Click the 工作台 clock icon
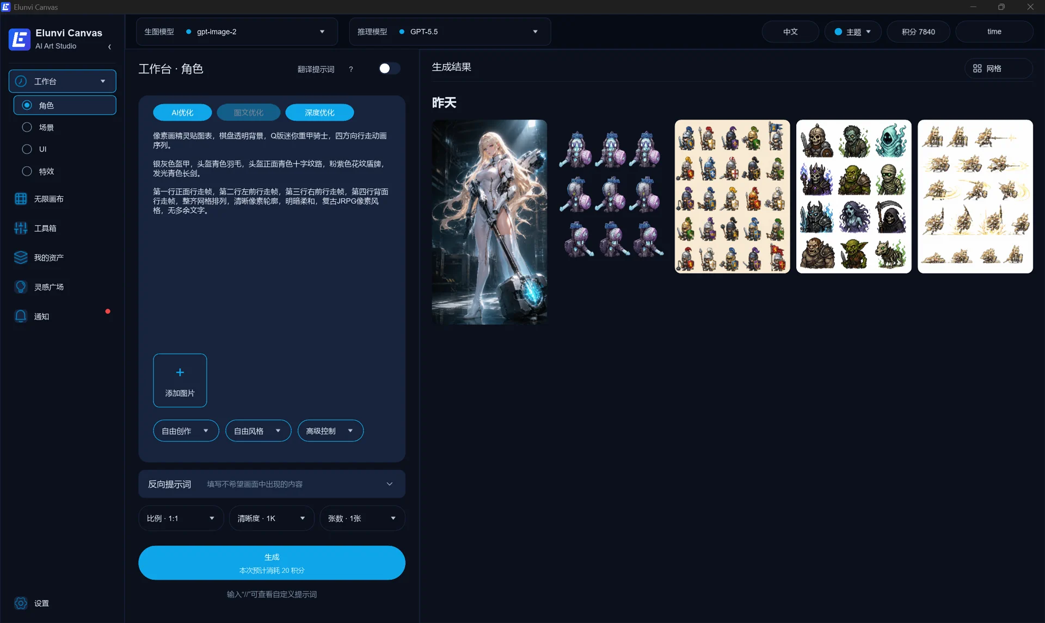 click(x=21, y=81)
